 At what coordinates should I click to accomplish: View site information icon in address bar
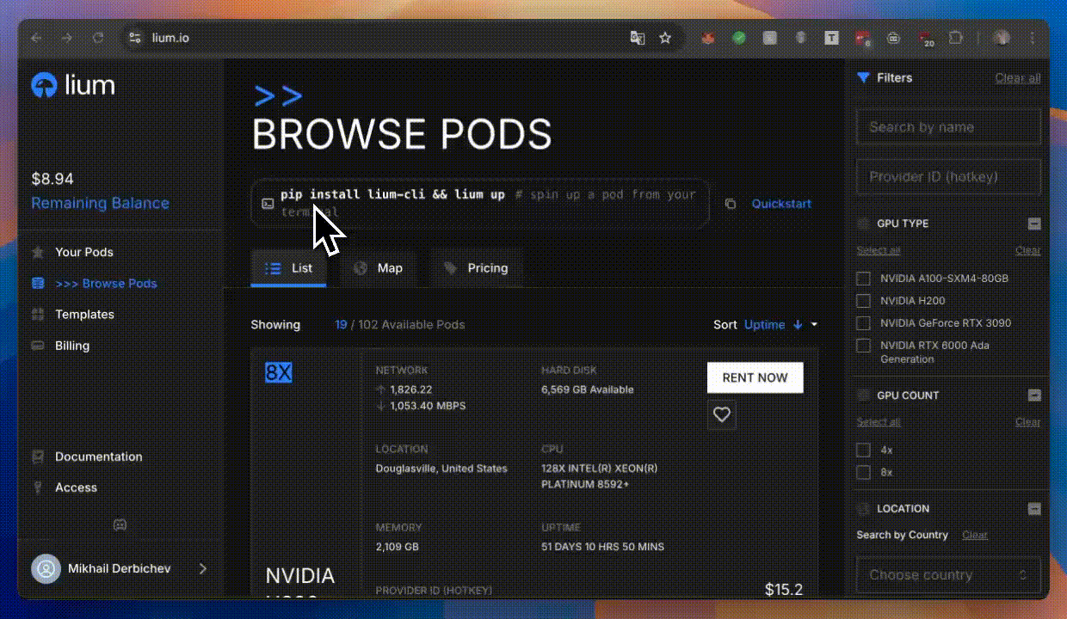(x=133, y=38)
